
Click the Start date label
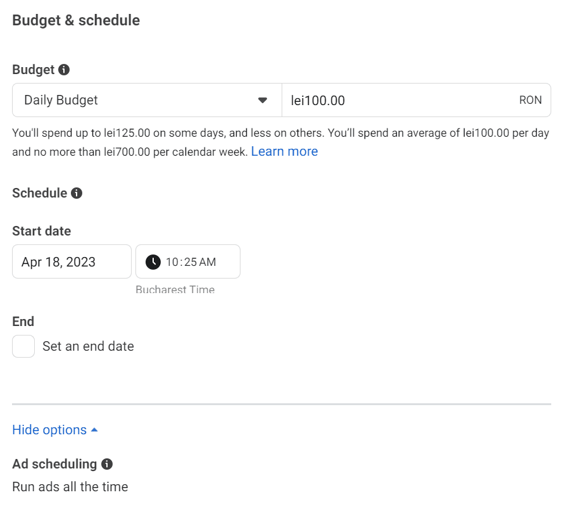point(41,231)
